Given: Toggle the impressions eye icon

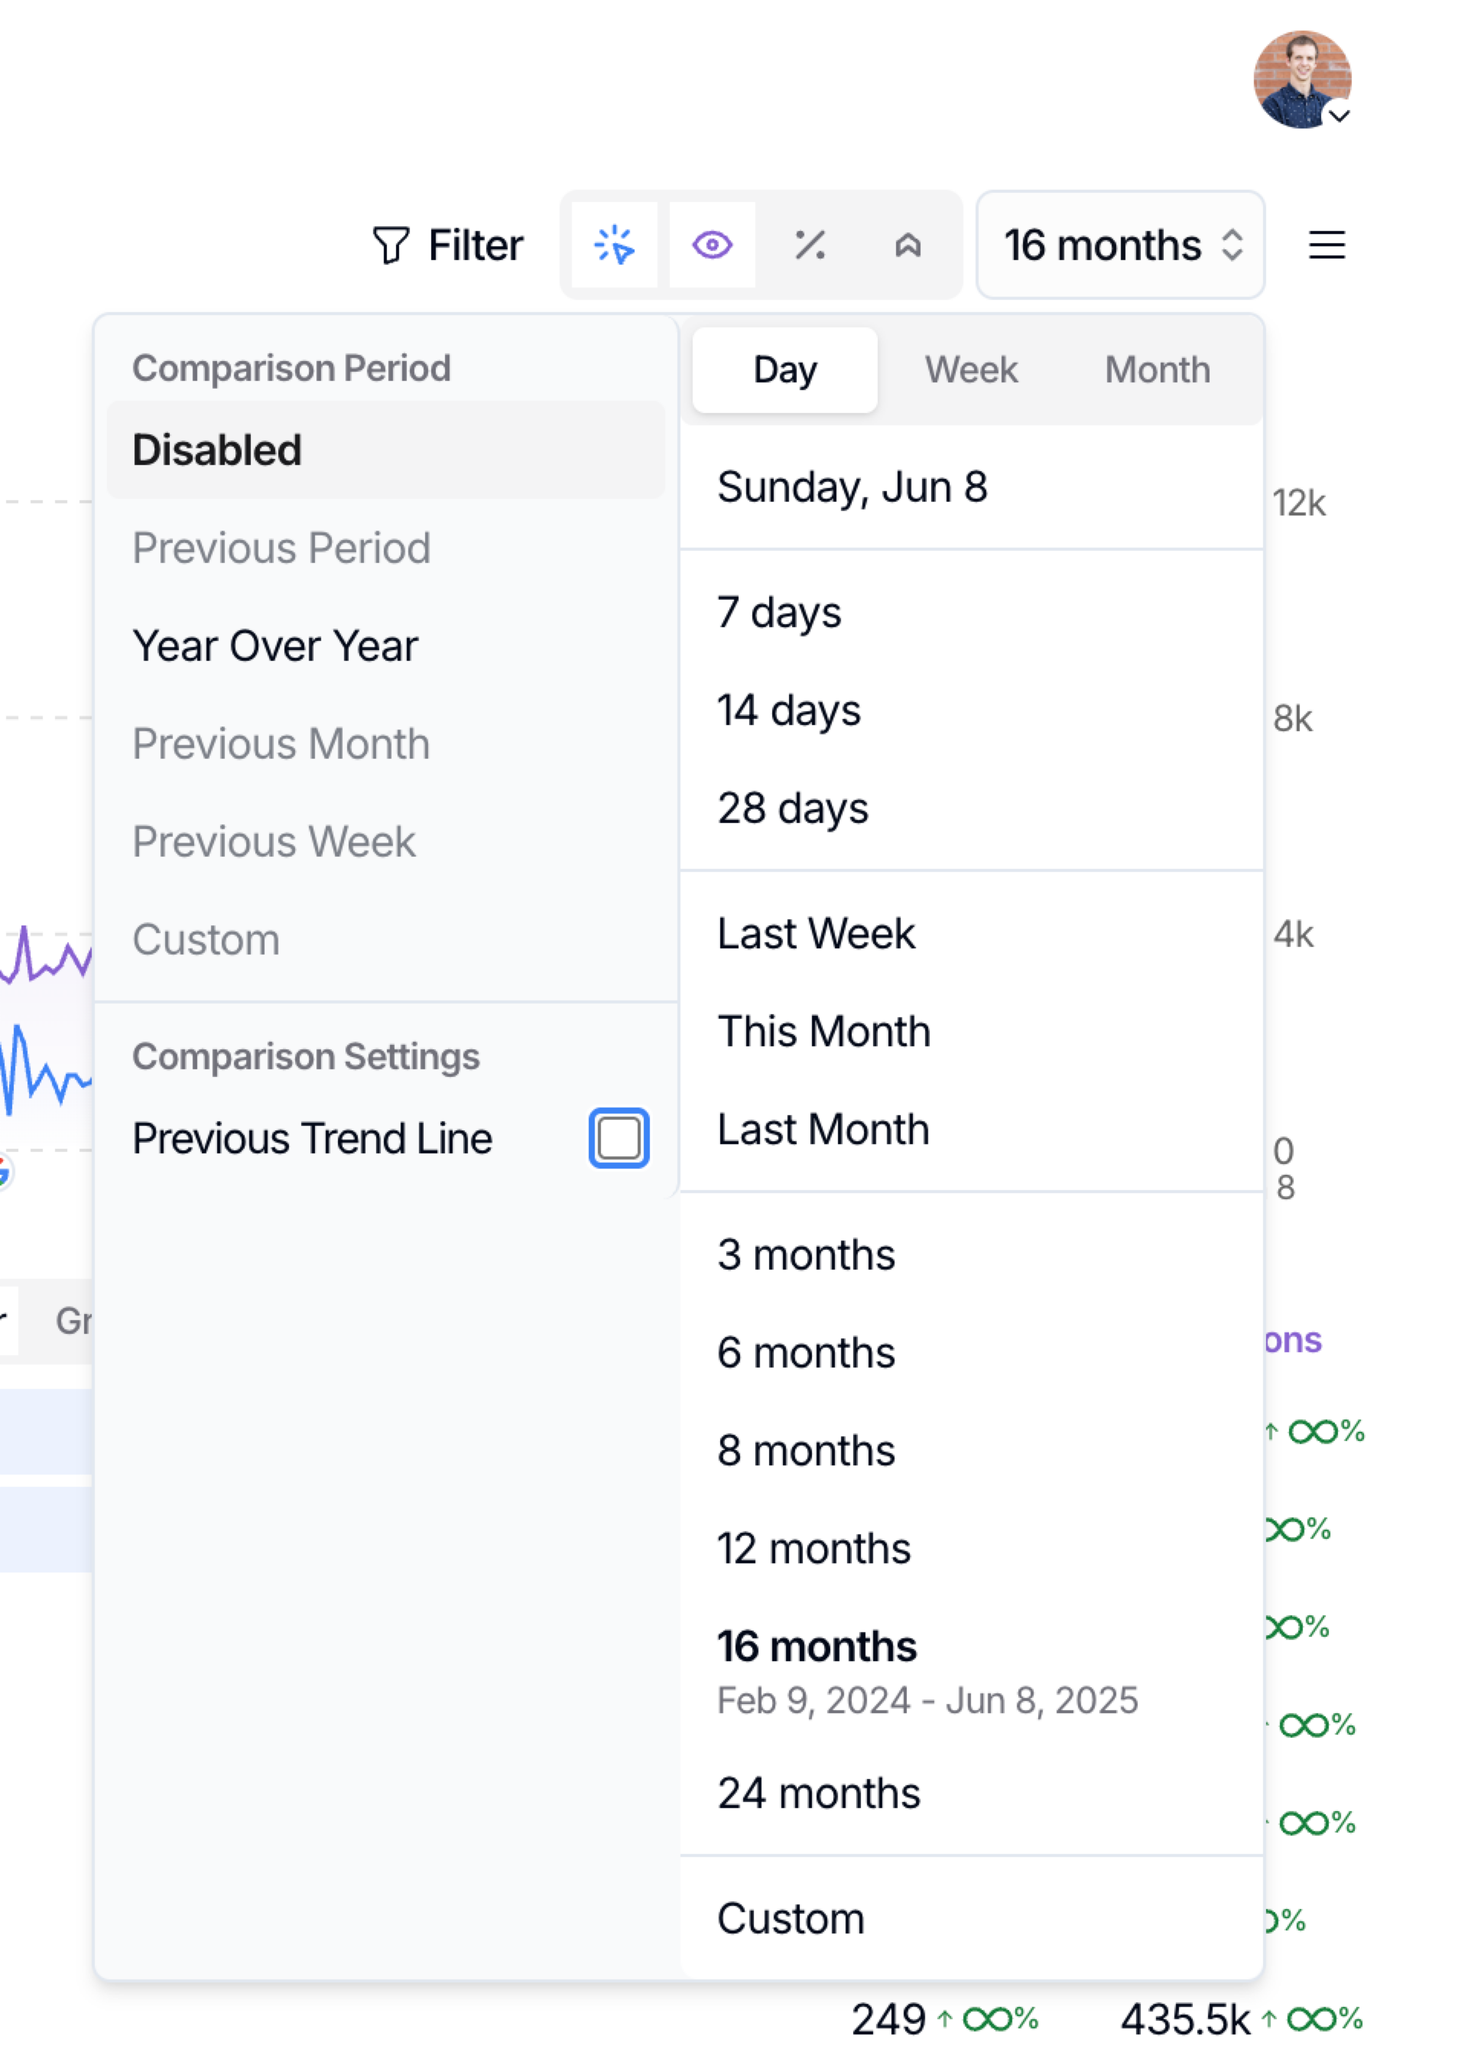Looking at the screenshot, I should pyautogui.click(x=712, y=246).
